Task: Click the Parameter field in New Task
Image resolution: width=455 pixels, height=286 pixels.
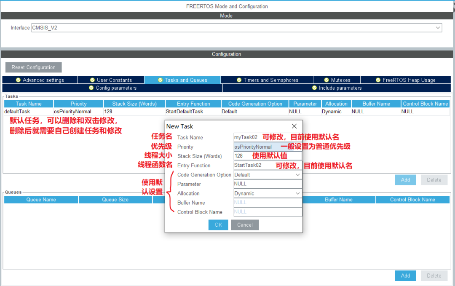Action: tap(268, 184)
